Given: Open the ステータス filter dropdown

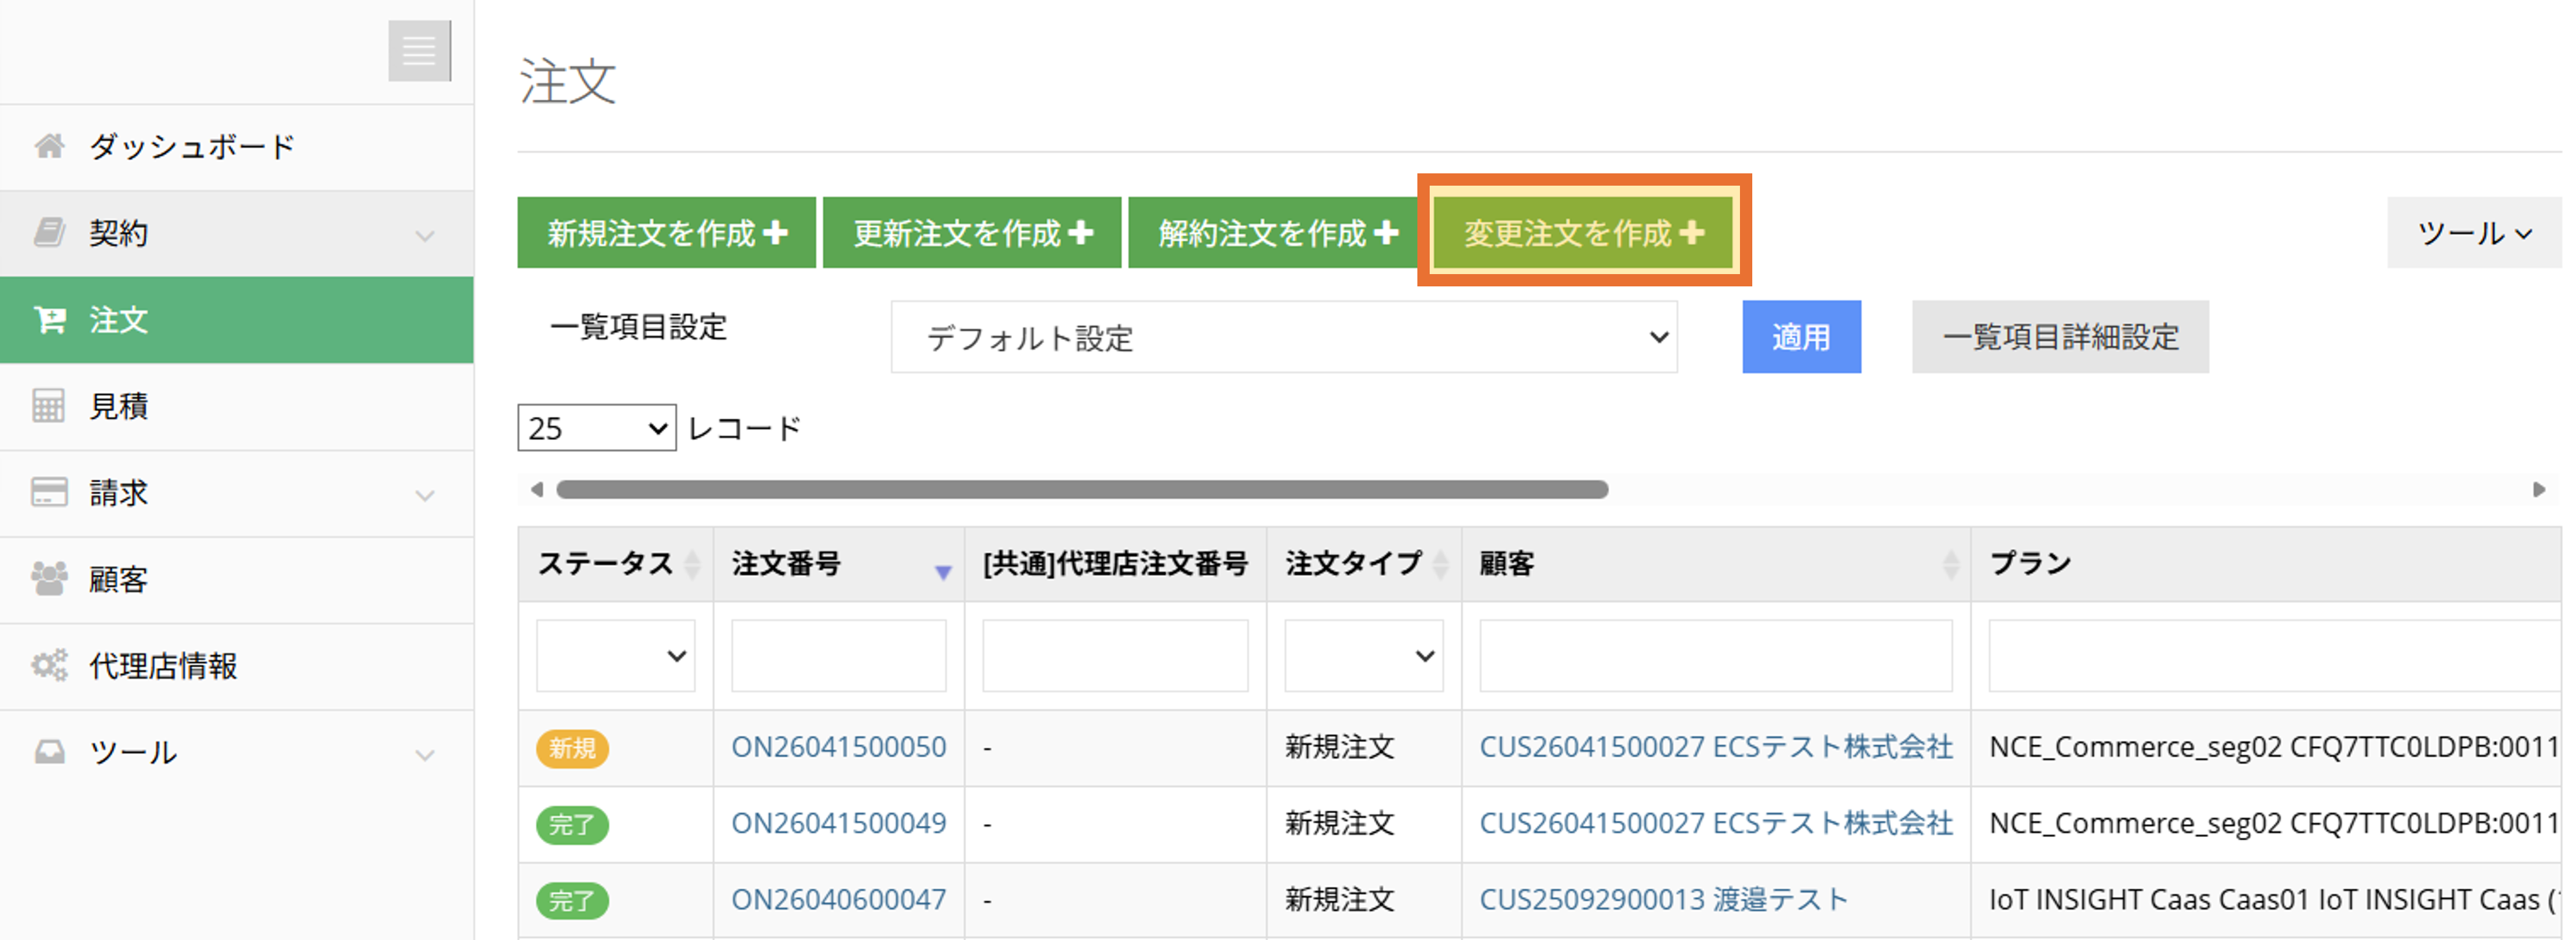Looking at the screenshot, I should [616, 656].
